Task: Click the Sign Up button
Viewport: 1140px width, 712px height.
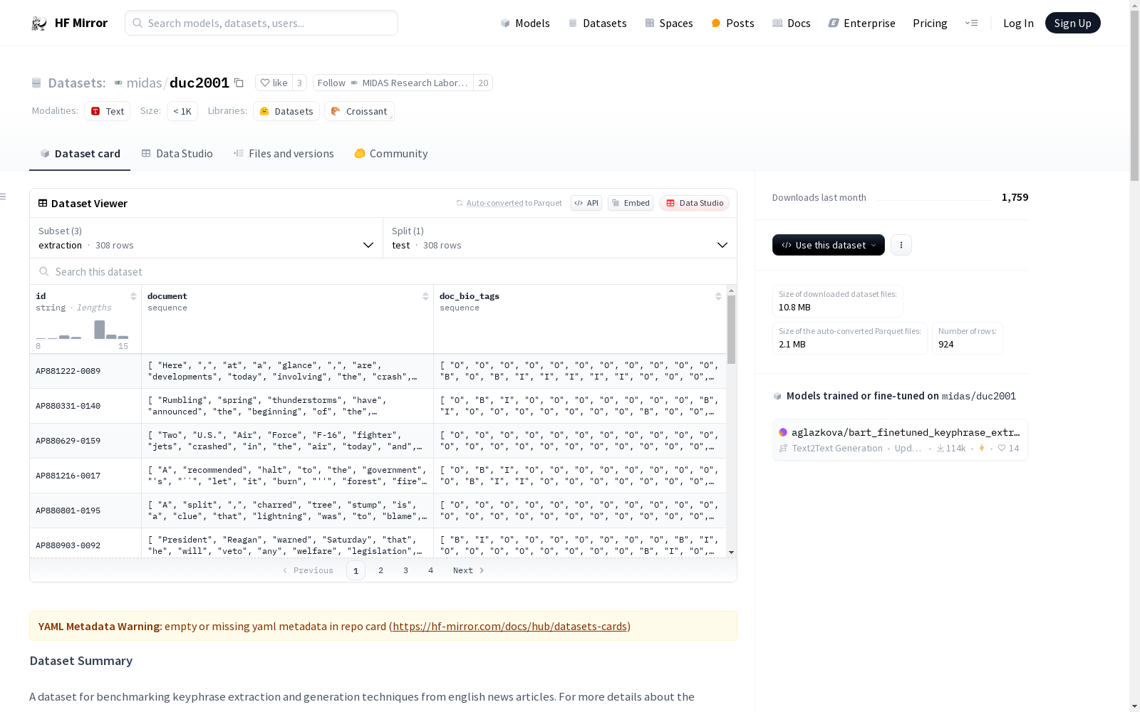Action: [1072, 23]
